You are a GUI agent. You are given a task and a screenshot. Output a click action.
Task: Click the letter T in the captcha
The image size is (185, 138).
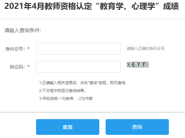pos(144,64)
